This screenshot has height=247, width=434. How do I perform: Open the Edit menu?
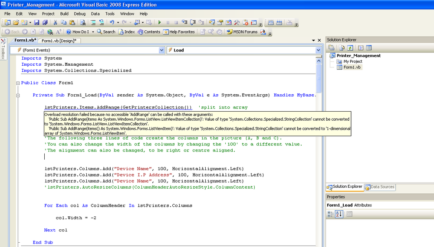pos(19,13)
